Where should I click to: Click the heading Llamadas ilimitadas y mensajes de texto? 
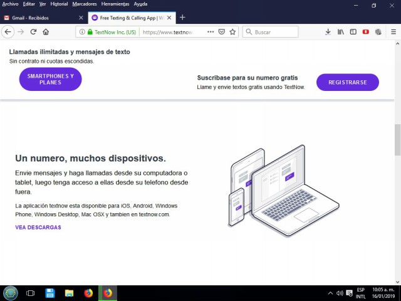click(70, 52)
